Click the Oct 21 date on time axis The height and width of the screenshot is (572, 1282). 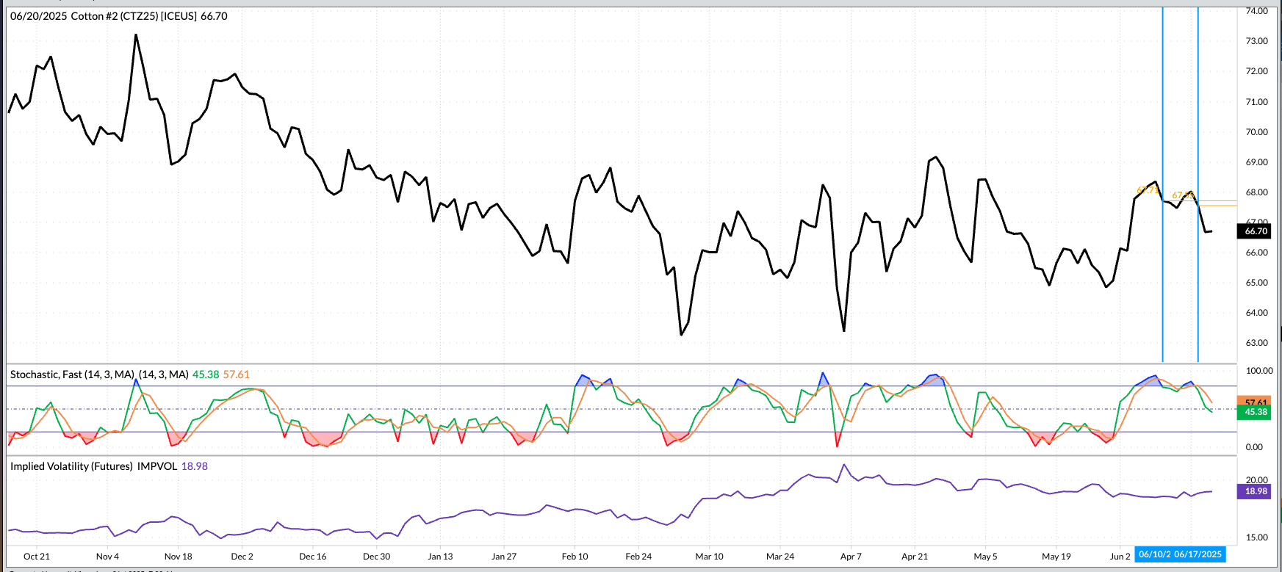[x=37, y=557]
